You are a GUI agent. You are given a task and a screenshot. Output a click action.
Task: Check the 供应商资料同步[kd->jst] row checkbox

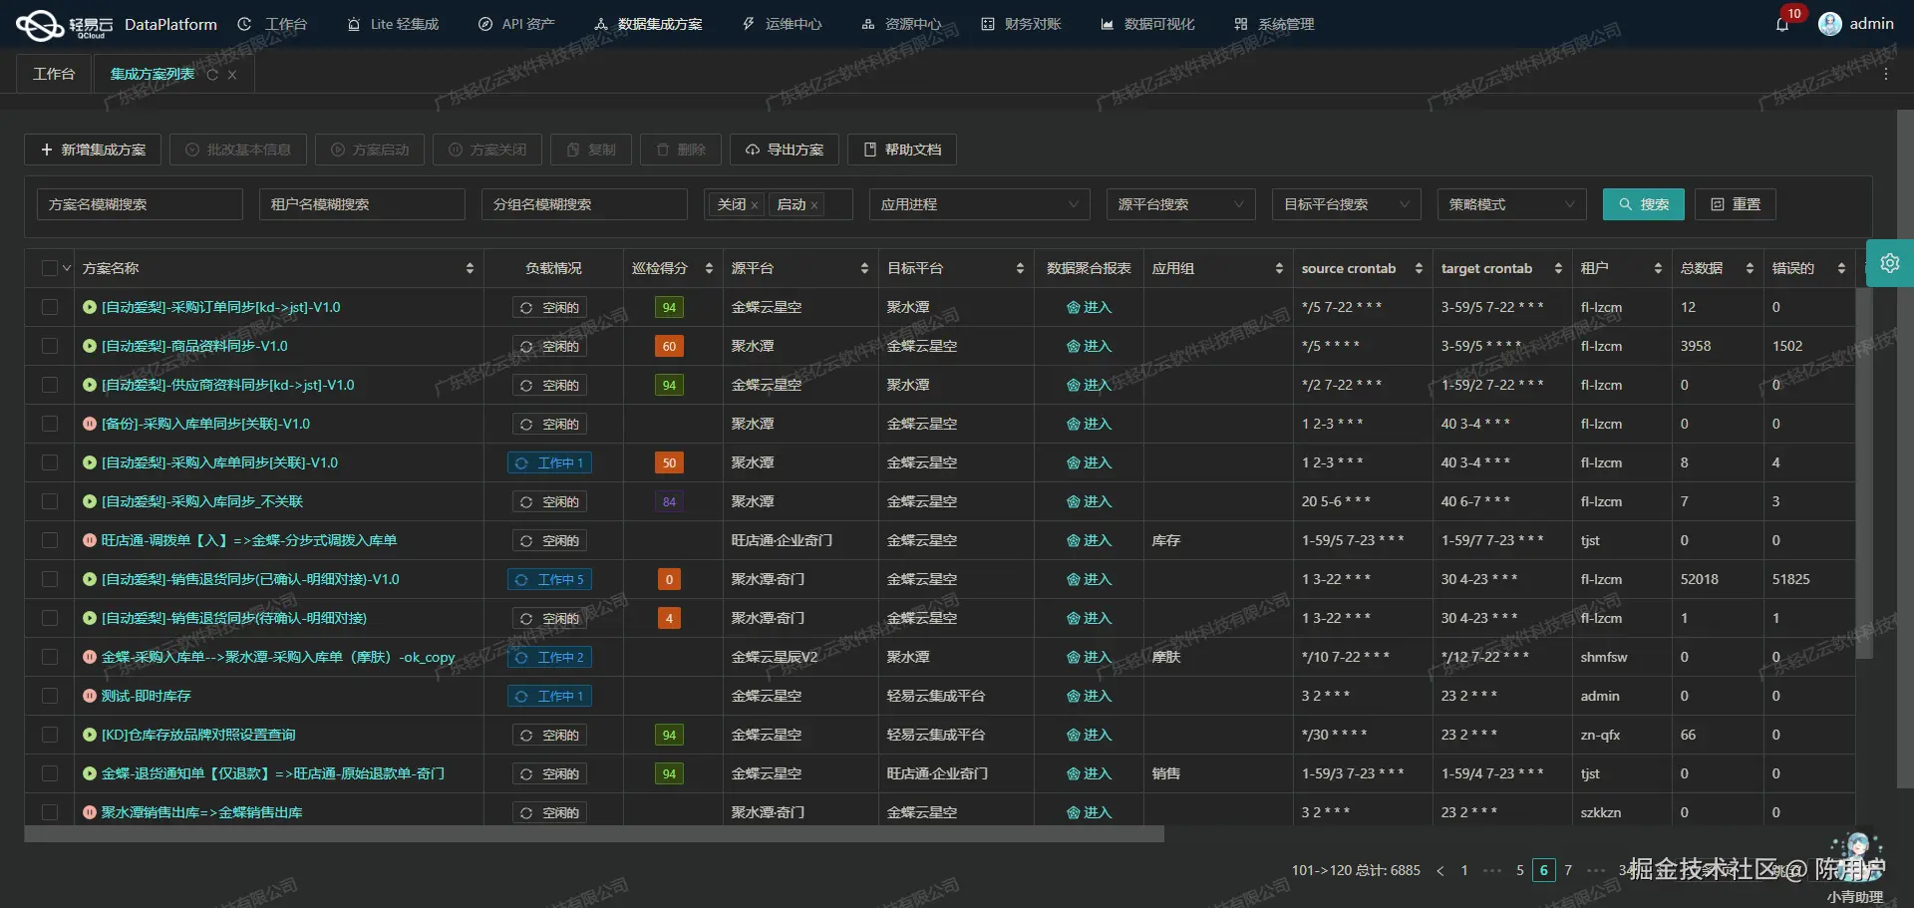coord(50,385)
